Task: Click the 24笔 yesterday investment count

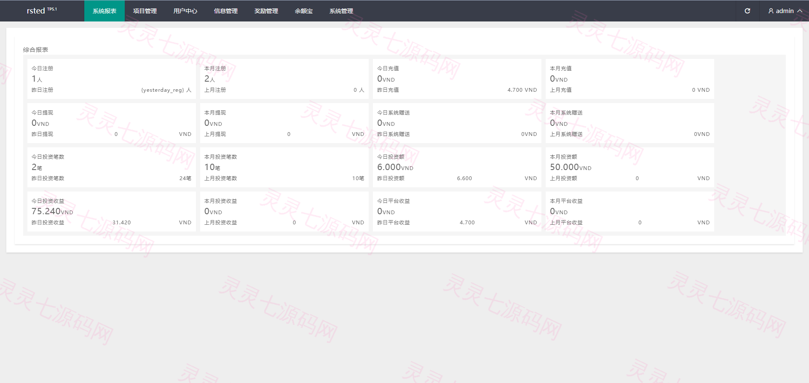Action: [185, 178]
